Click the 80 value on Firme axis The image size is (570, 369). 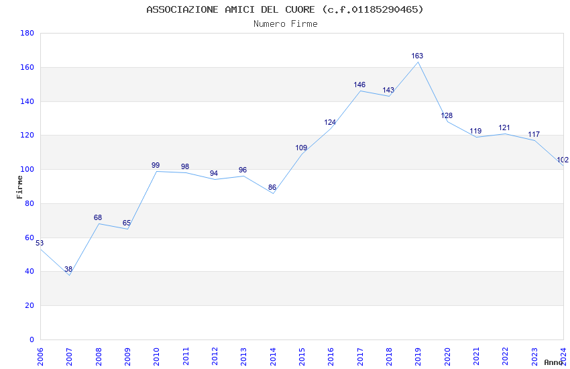(x=30, y=203)
